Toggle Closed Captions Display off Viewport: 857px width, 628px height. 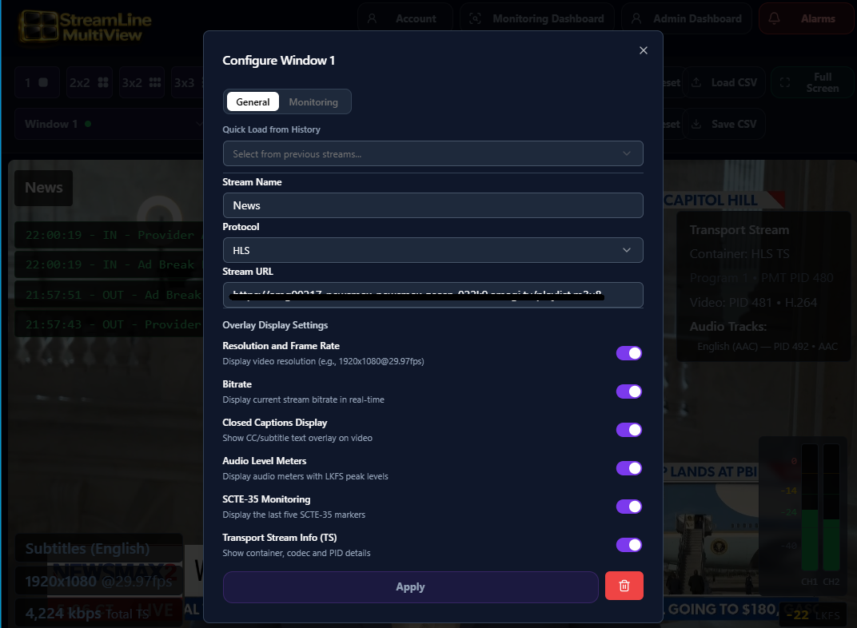pos(628,430)
